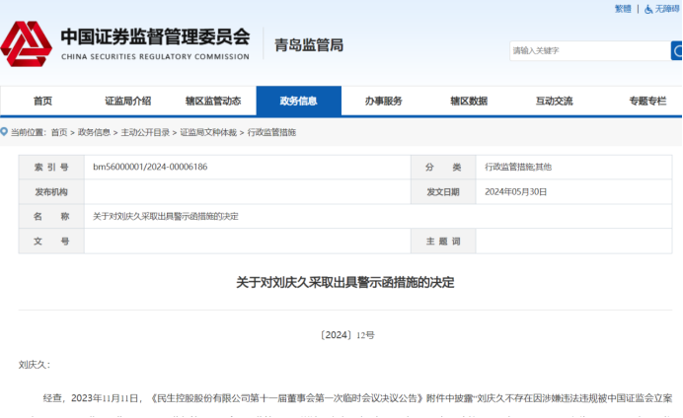Screen dimensions: 683x418
Task: Select the 辖区监管动态 menu item
Action: pos(213,101)
